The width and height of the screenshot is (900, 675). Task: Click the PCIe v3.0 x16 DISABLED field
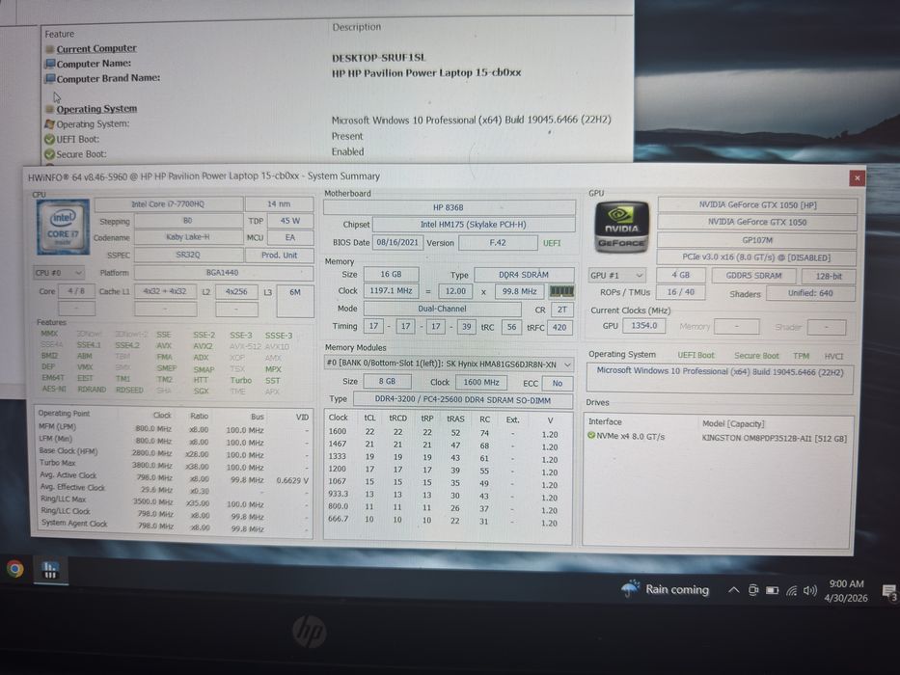[x=756, y=257]
